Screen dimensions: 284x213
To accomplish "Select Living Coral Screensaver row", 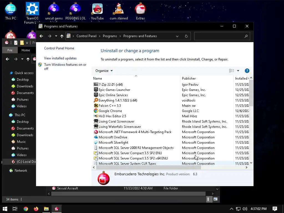I will pos(170,121).
